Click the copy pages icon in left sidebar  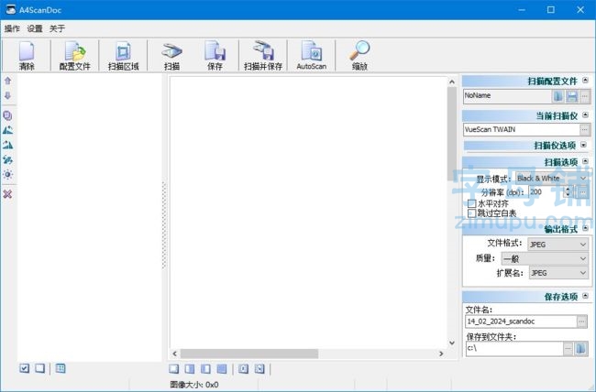pyautogui.click(x=7, y=115)
